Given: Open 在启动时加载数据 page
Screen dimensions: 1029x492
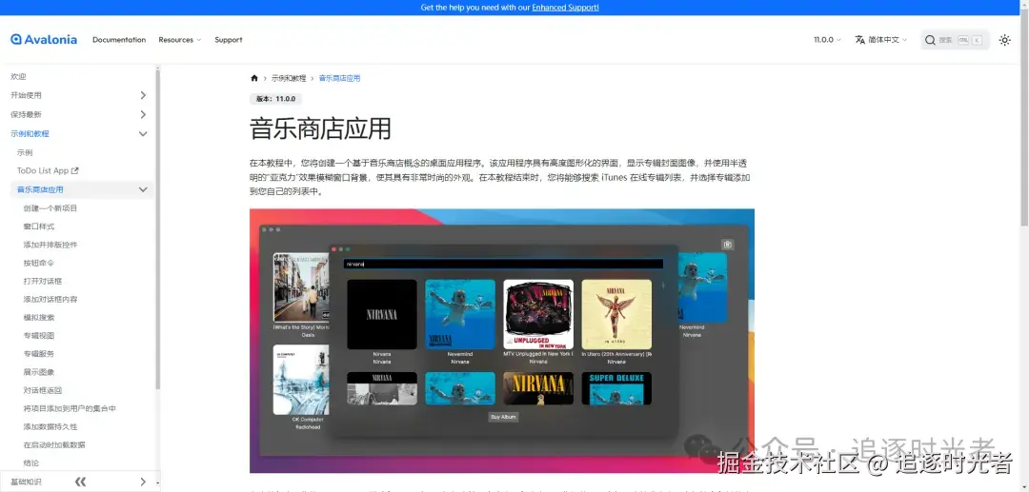Looking at the screenshot, I should pos(54,444).
